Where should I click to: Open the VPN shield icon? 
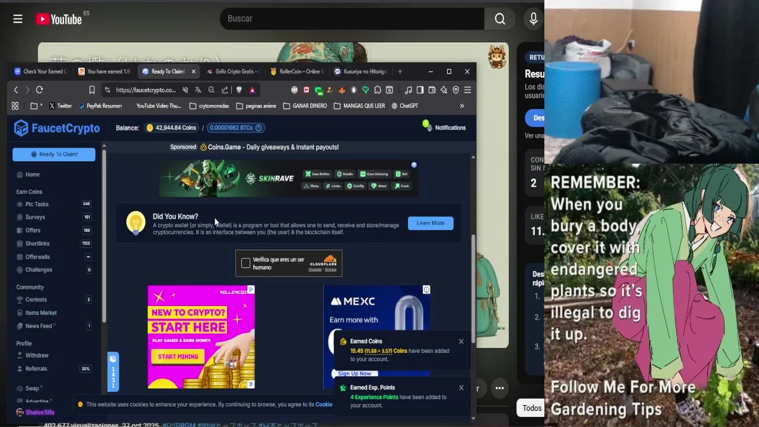(x=455, y=90)
